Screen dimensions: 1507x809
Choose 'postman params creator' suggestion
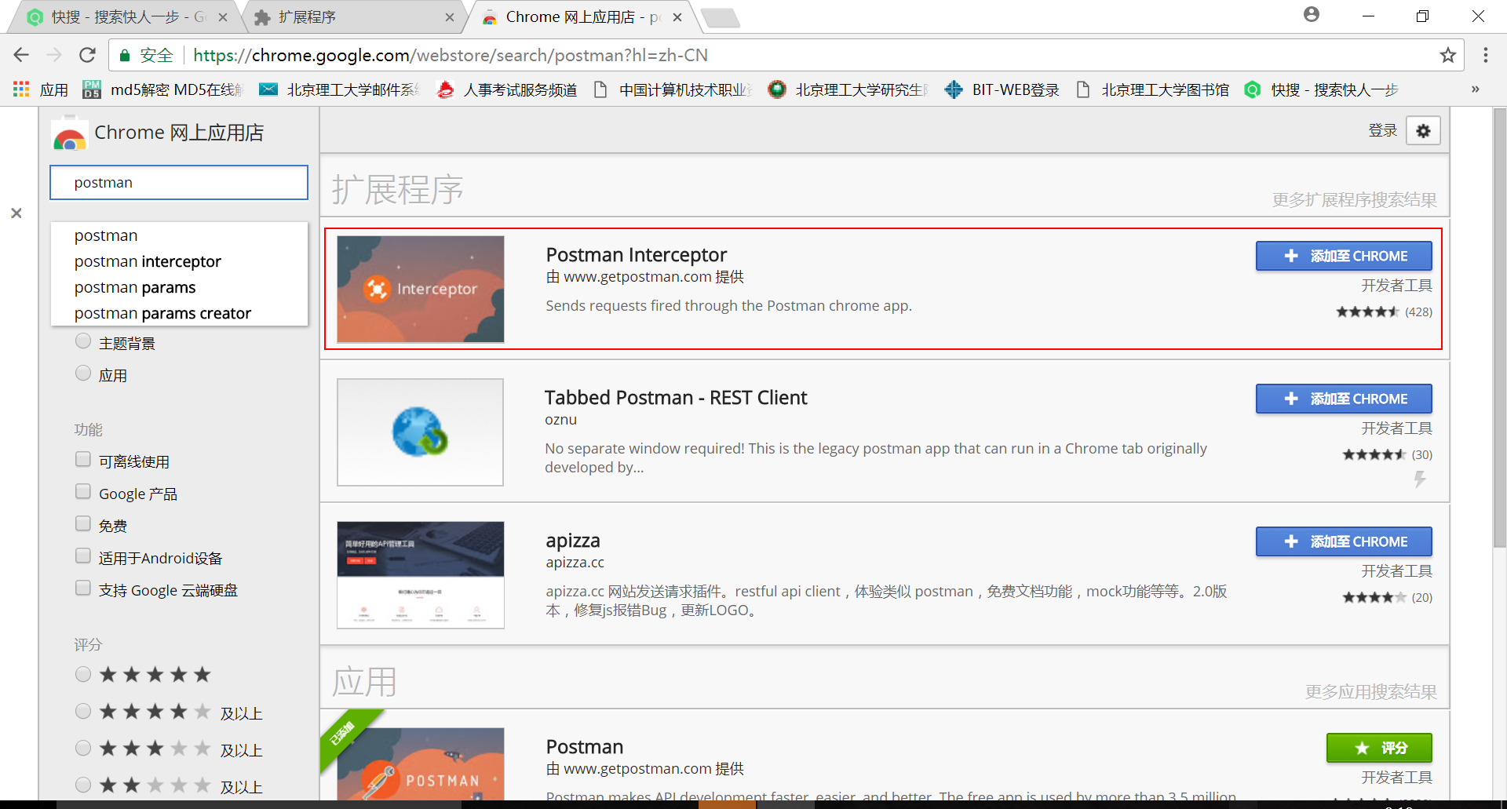click(180, 313)
